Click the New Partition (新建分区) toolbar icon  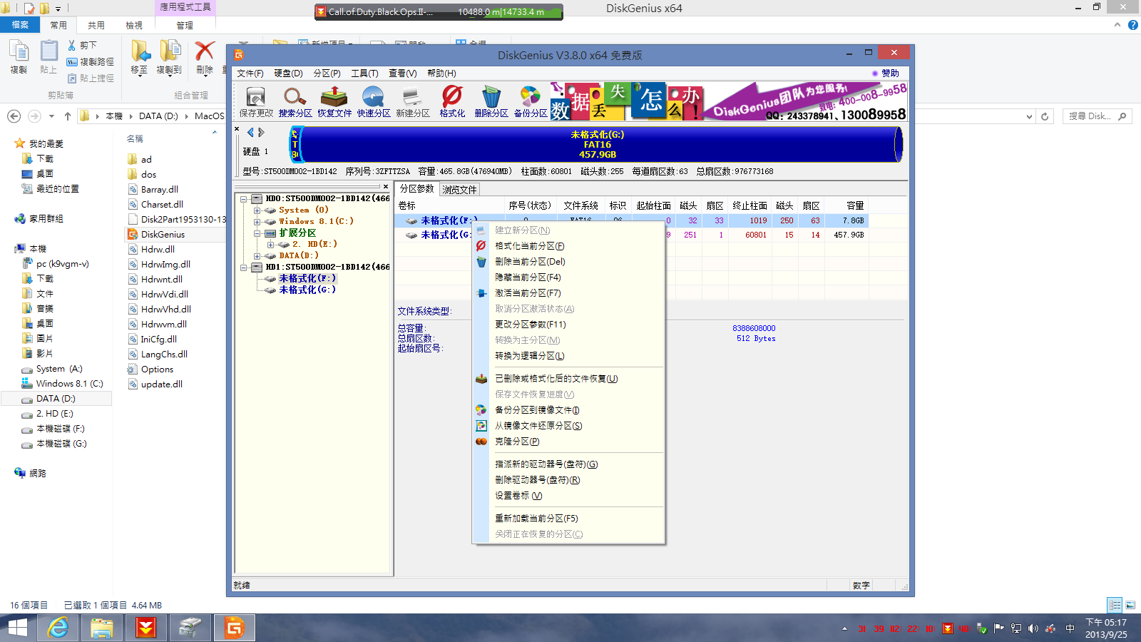[412, 102]
